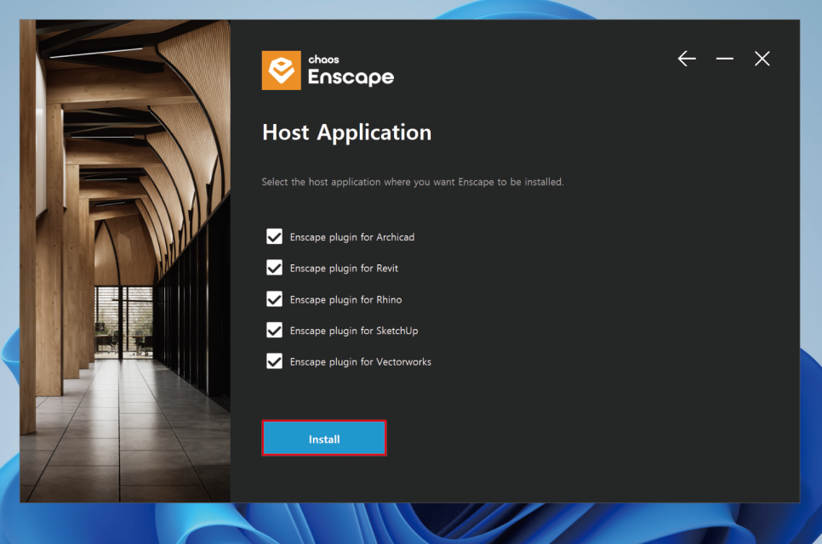Disable Enscape plugin for Vectorworks checkbox

[274, 361]
